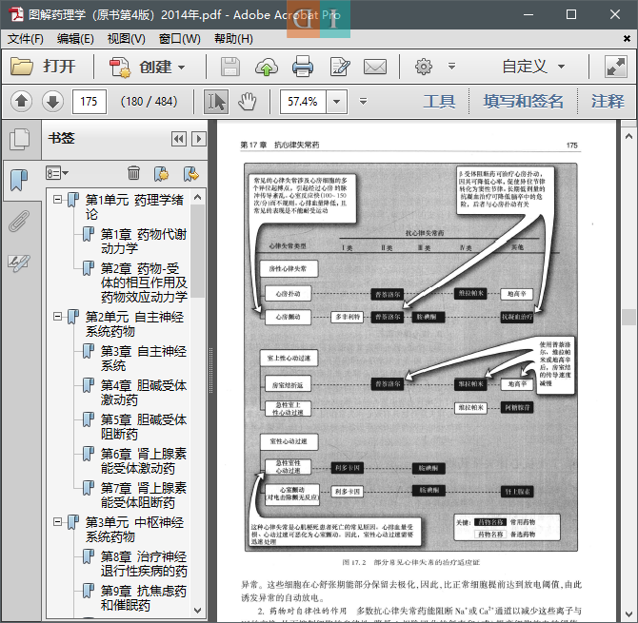Open bookmark 第6章 肾上腺素能受体激动药

coord(143,461)
